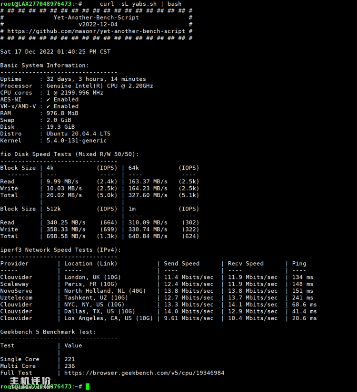Click the Paris, FR (10G) location
357x392 pixels.
pyautogui.click(x=91, y=284)
